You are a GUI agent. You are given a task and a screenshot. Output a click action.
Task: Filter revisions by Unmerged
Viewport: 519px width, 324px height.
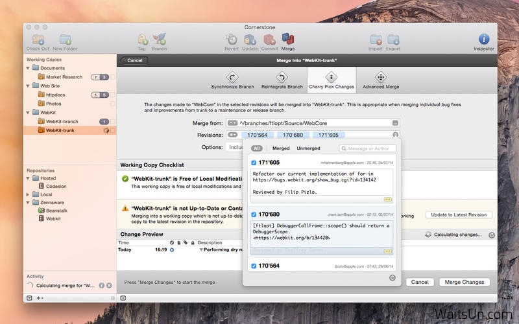[x=309, y=148]
